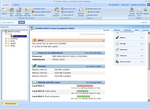Open the Save and load dropdown
150x109 pixels.
point(39,15)
